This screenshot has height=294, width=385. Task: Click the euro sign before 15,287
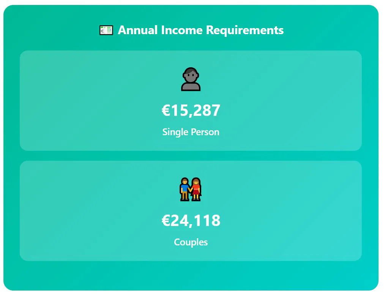click(x=166, y=111)
